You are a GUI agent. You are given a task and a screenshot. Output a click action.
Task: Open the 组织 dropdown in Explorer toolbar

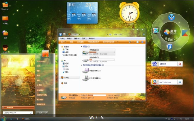(x=63, y=42)
